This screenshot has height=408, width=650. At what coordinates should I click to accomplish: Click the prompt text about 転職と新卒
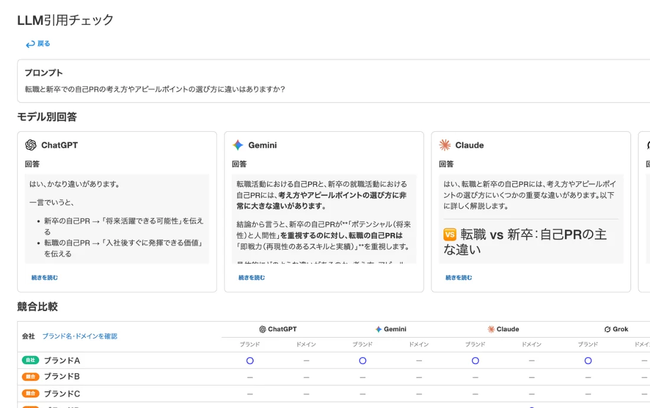click(155, 89)
